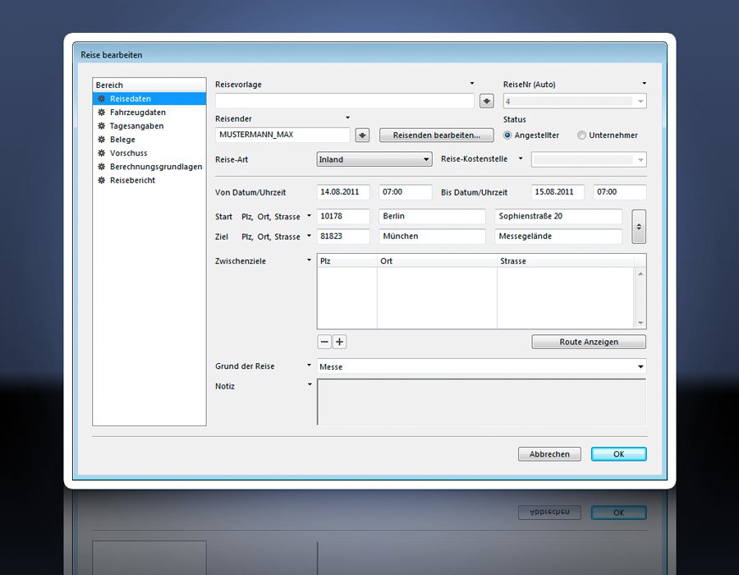
Task: Click the gear icon beside Reisebericht
Action: [x=102, y=180]
